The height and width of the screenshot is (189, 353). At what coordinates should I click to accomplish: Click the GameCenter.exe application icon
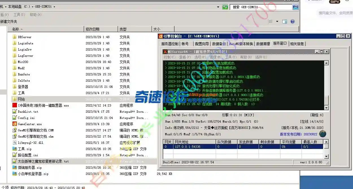(15, 124)
